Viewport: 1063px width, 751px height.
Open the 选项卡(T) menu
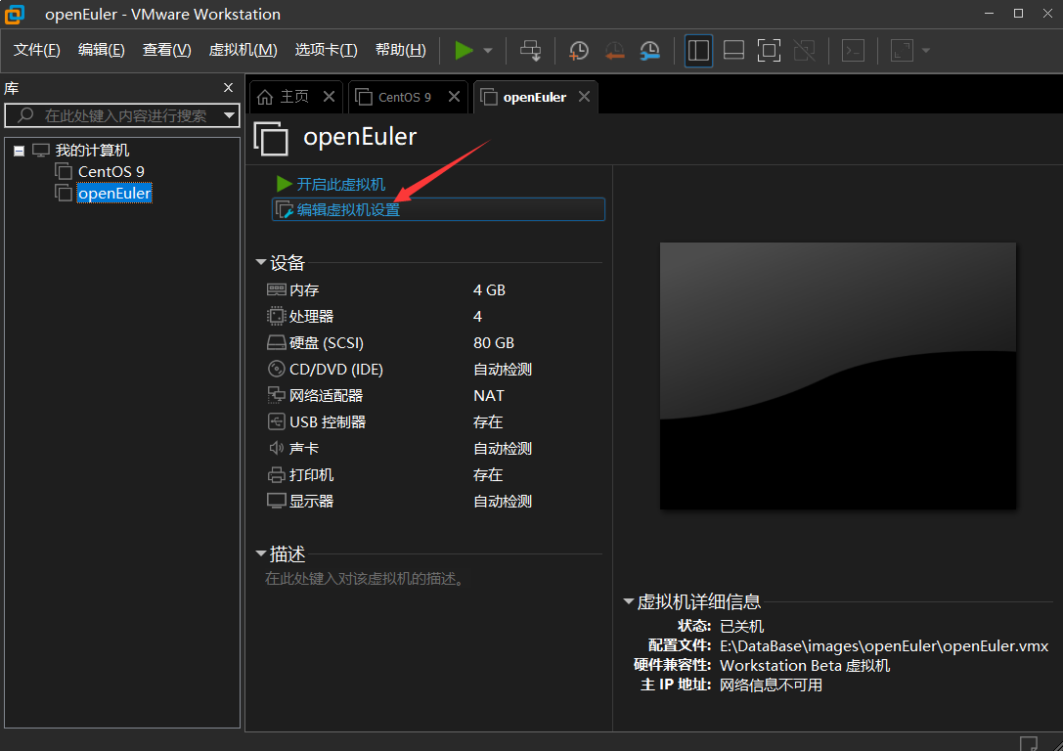click(x=326, y=50)
